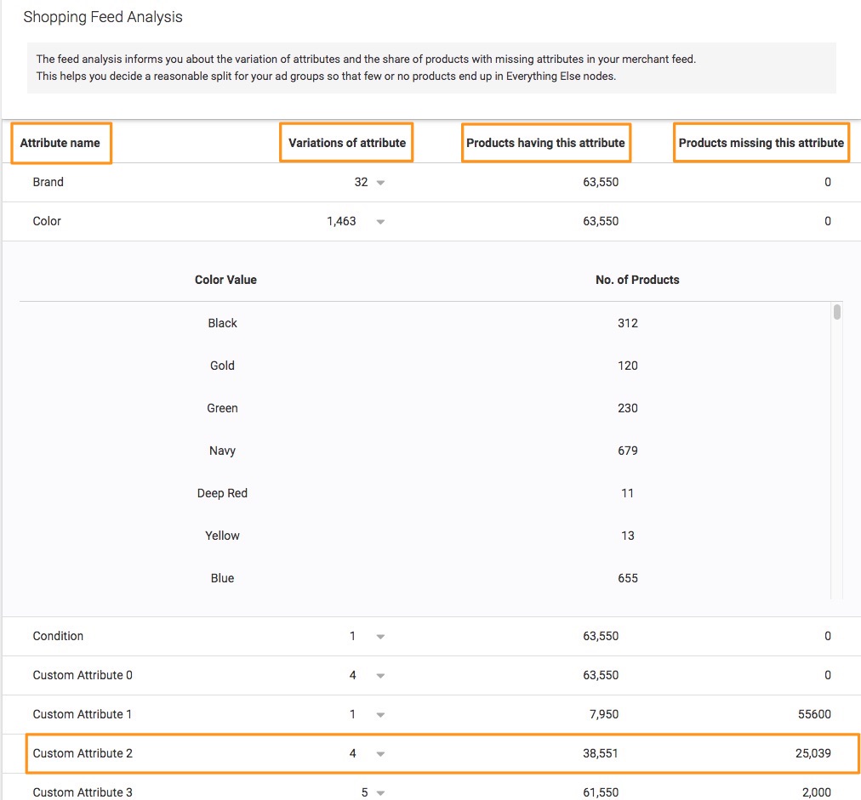The width and height of the screenshot is (861, 800).
Task: Click the No. of Products header
Action: [637, 280]
